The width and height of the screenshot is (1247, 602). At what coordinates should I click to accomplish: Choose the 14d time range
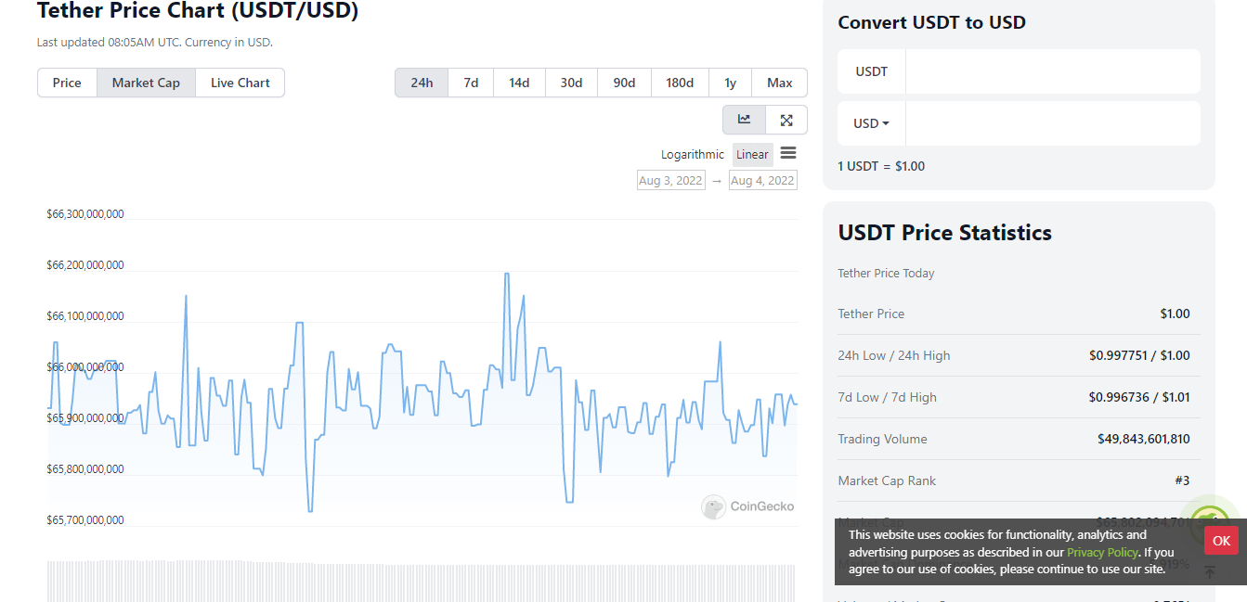(519, 83)
